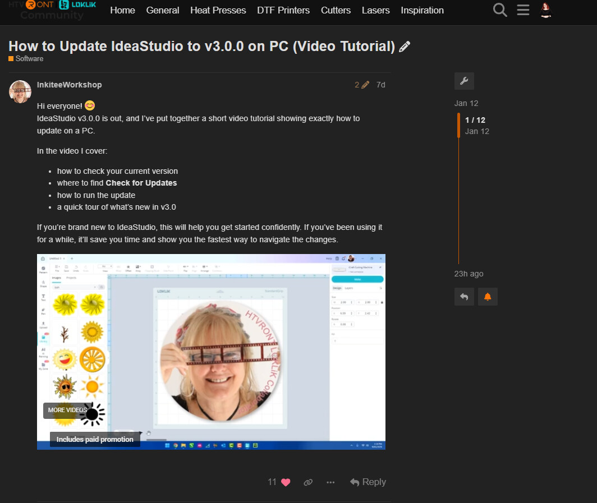View post edit history pencil count

click(x=361, y=85)
